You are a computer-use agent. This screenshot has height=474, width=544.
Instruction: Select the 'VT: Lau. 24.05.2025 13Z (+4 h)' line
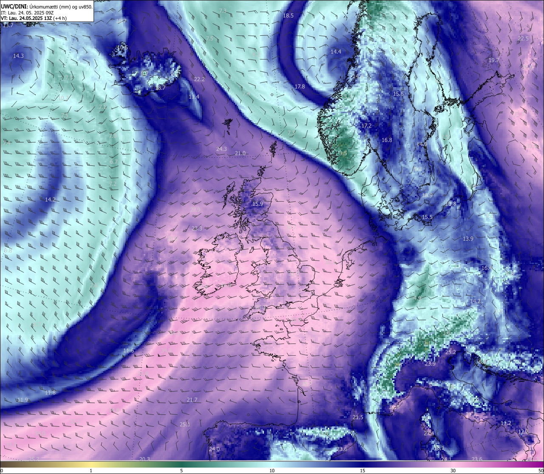tap(34, 18)
